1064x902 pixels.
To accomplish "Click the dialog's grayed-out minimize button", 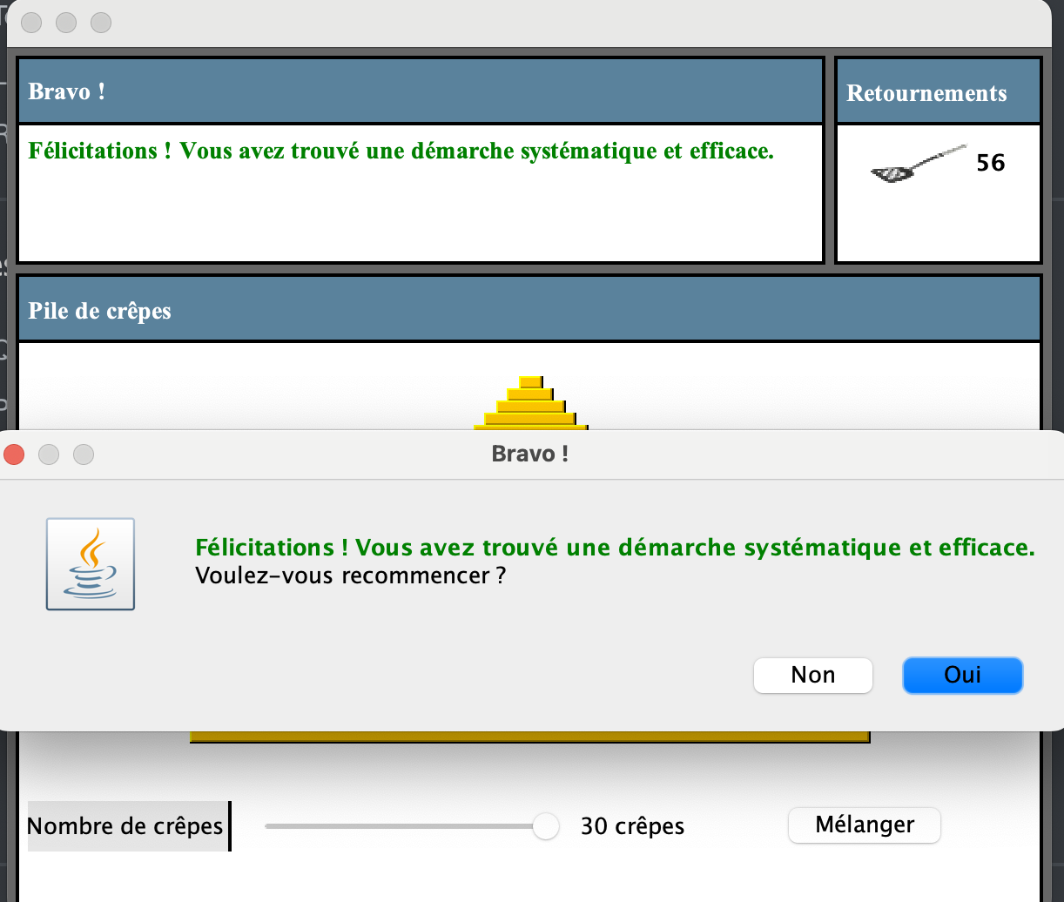I will [x=49, y=454].
